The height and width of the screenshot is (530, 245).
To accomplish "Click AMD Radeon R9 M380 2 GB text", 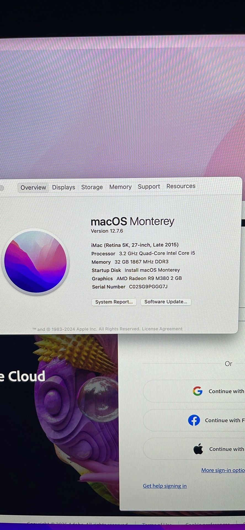I will pos(149,278).
